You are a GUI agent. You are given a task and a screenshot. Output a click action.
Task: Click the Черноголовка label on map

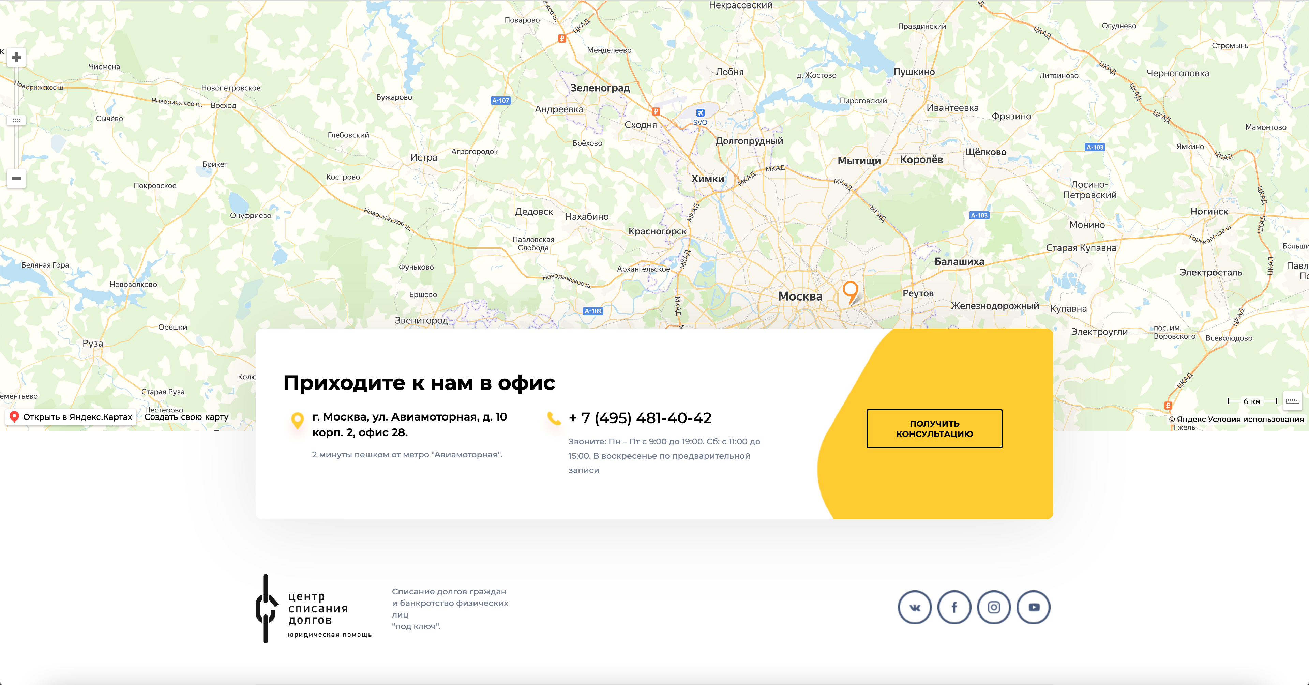point(1178,73)
